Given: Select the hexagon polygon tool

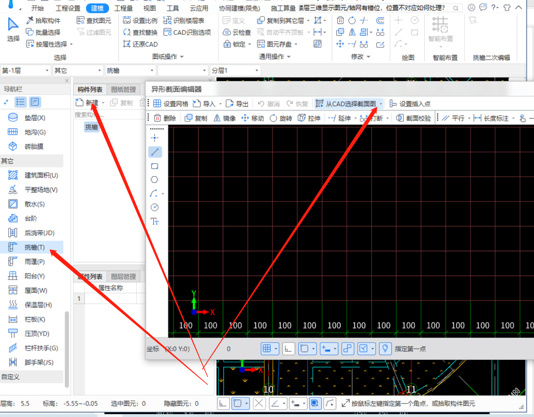Looking at the screenshot, I should tap(155, 180).
